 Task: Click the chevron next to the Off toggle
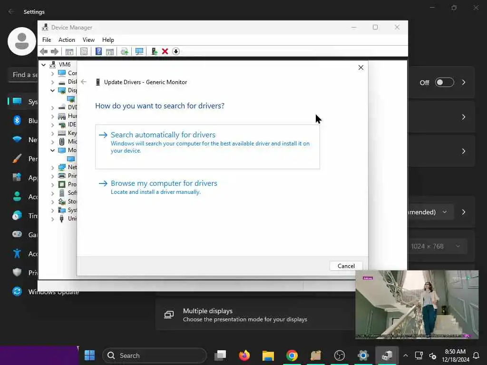pos(463,83)
